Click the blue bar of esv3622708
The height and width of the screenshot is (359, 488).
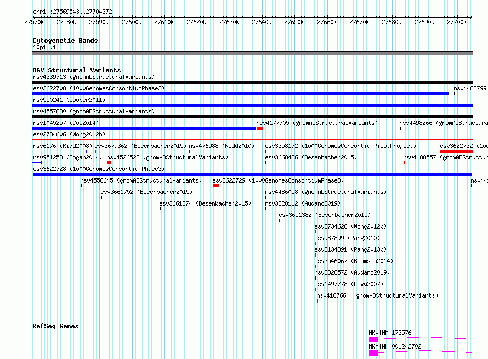[x=240, y=94]
